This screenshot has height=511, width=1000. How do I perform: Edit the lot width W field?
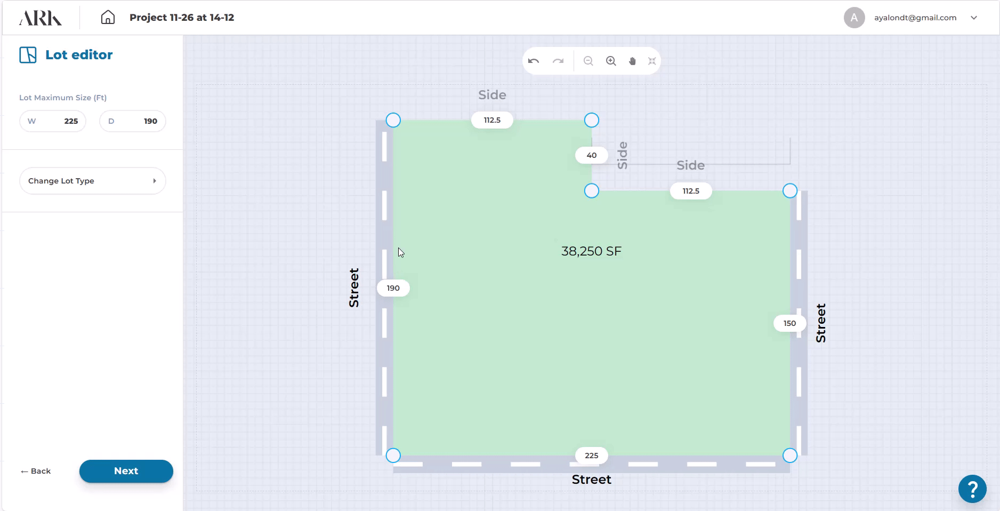pyautogui.click(x=53, y=121)
